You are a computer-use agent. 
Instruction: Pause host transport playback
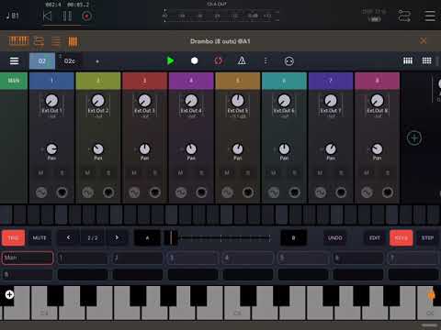click(67, 16)
